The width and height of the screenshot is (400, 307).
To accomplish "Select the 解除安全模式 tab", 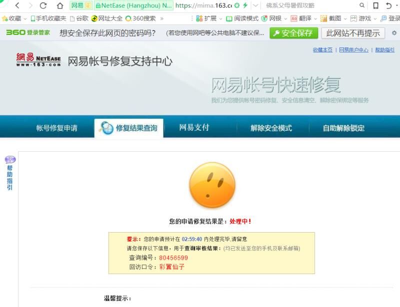I will pos(271,128).
